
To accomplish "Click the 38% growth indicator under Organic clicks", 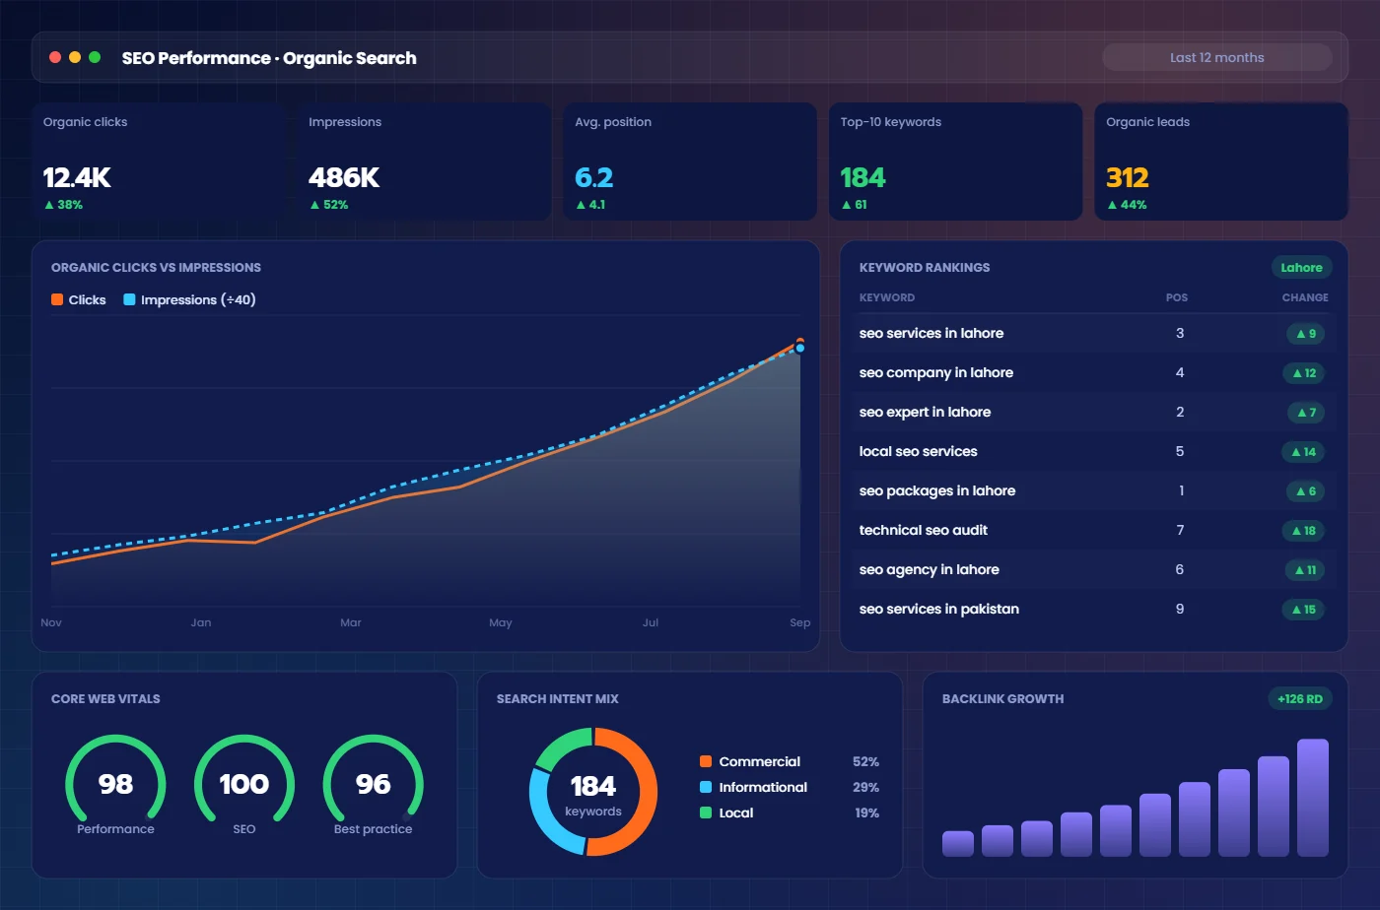I will pos(63,205).
